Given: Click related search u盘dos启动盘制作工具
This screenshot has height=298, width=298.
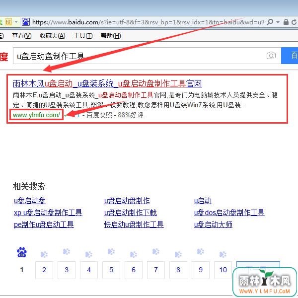Looking at the screenshot, I should pyautogui.click(x=229, y=213).
